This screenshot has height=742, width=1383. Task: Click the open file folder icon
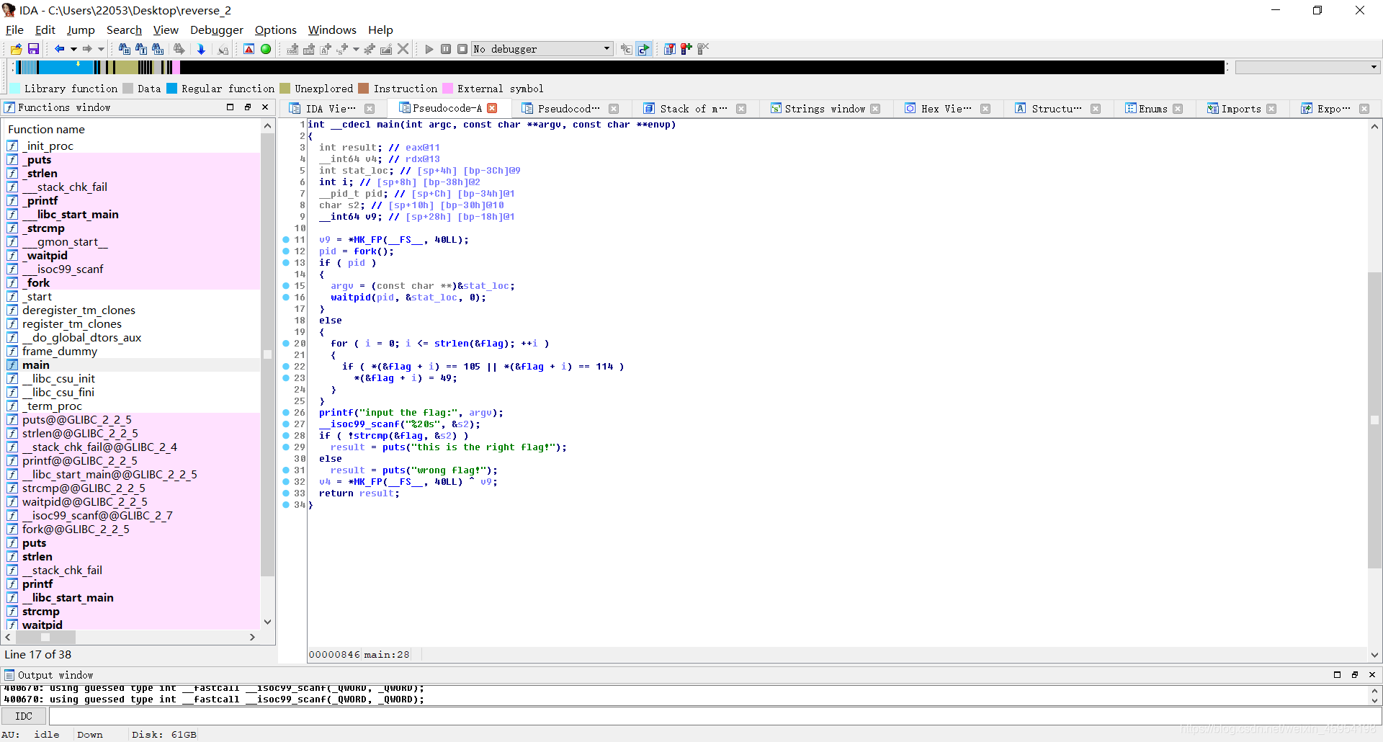pos(16,49)
